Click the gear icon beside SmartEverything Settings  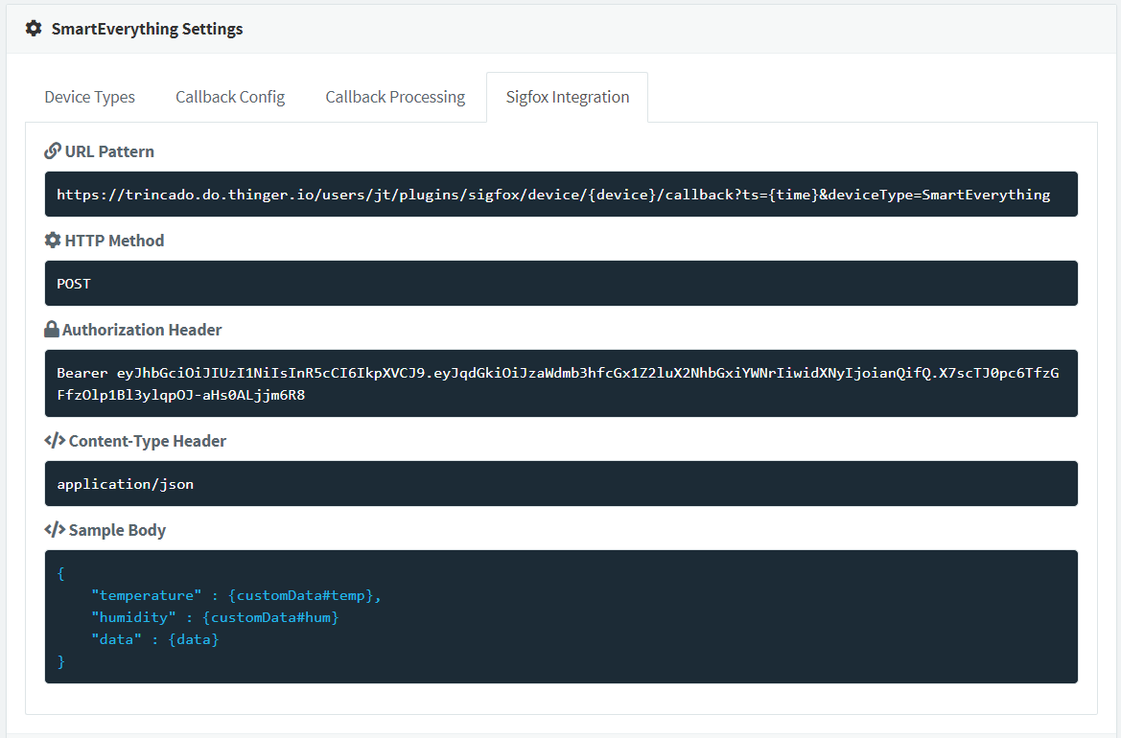(34, 29)
